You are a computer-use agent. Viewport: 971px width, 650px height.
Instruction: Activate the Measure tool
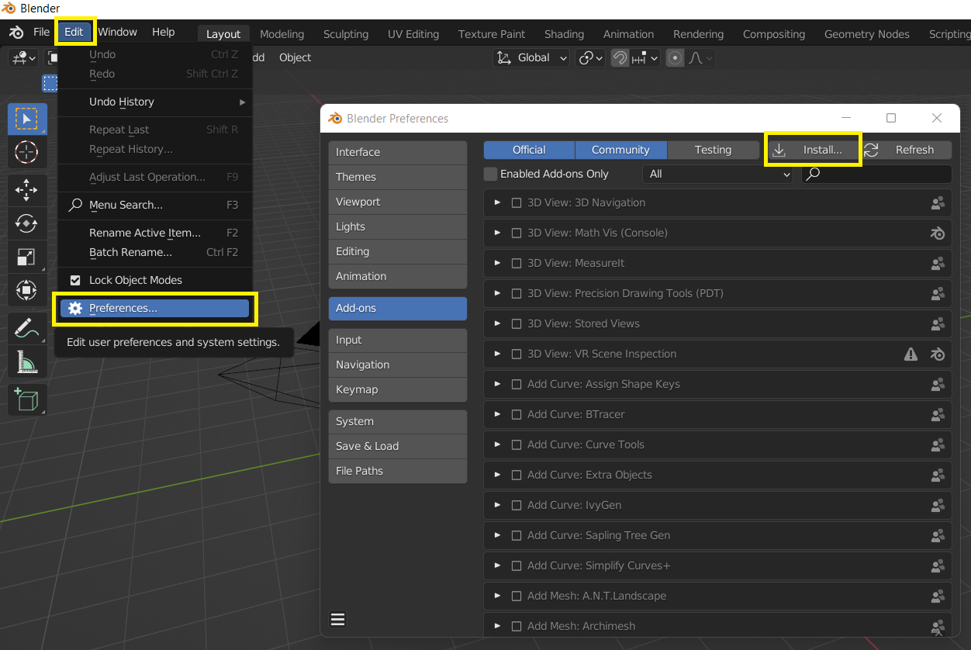click(x=27, y=361)
